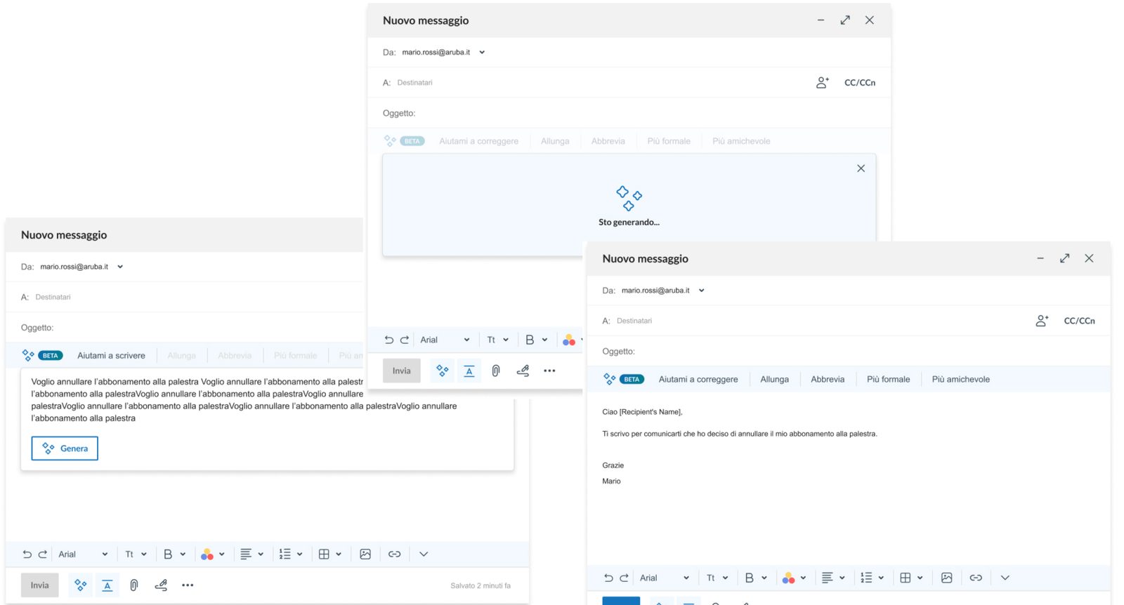This screenshot has width=1124, height=605.
Task: Select Più formale in right window
Action: 888,380
